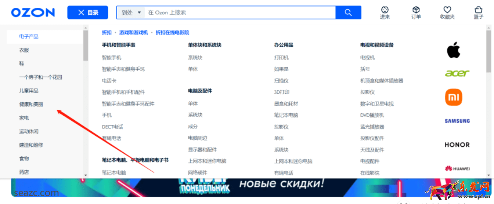Go to 扫描仪 subcategory
494x204 pixels.
click(281, 81)
